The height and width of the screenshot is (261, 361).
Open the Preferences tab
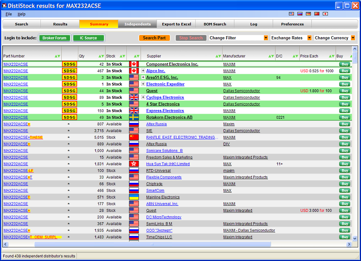click(x=293, y=24)
